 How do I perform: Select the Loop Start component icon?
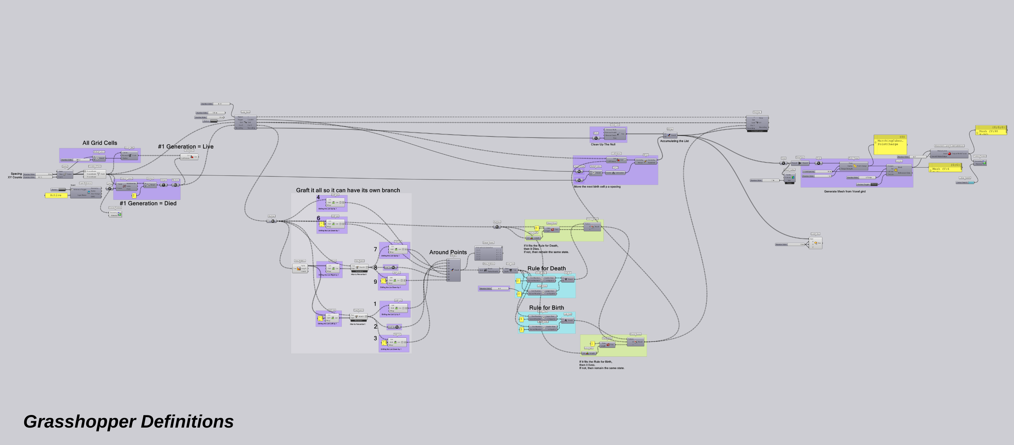tap(245, 122)
